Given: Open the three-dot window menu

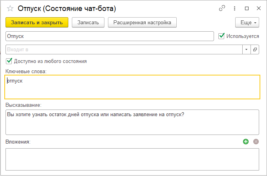Looking at the screenshot, I should point(235,8).
